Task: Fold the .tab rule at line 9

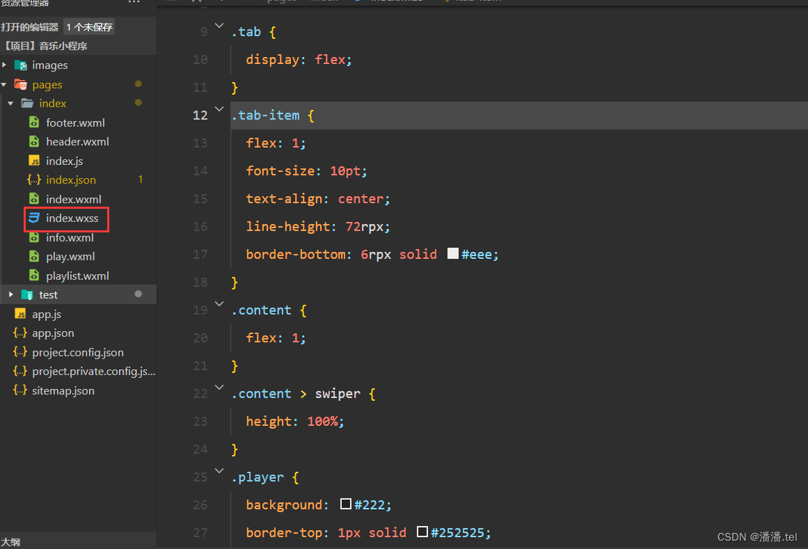Action: (219, 25)
